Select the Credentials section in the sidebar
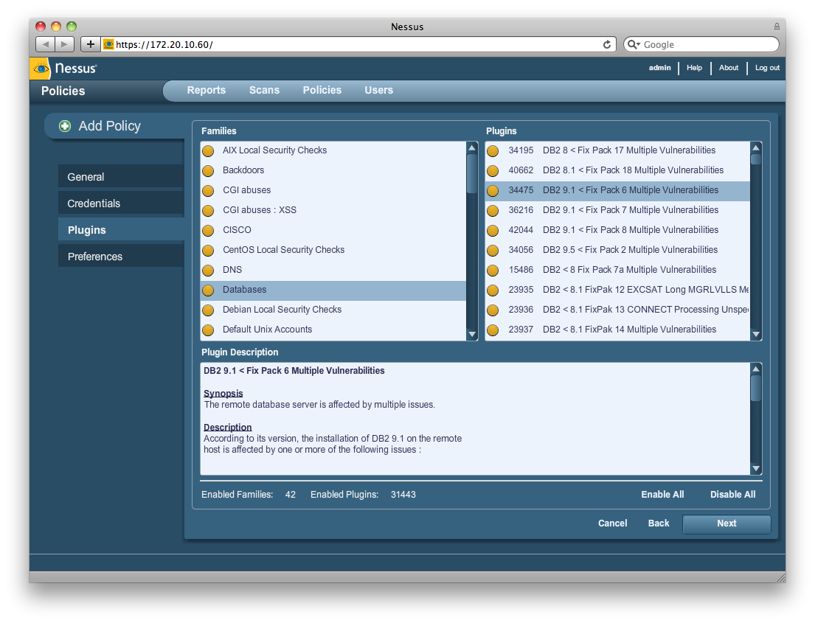Viewport: 815px width, 623px height. click(x=121, y=203)
